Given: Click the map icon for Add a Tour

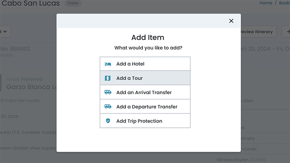Looking at the screenshot, I should (x=108, y=78).
